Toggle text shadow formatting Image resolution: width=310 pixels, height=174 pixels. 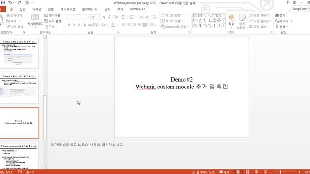click(85, 25)
